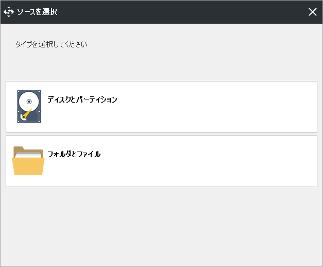Choose the folders and files source option row
The height and width of the screenshot is (267, 323).
point(162,161)
